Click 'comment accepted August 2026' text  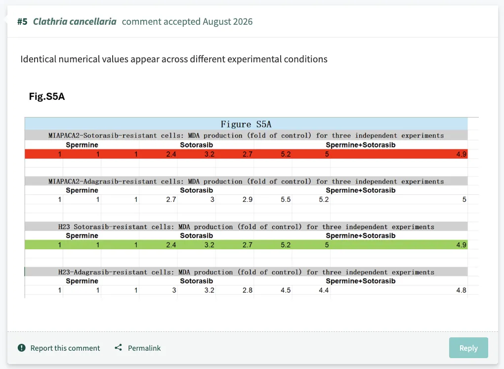187,22
